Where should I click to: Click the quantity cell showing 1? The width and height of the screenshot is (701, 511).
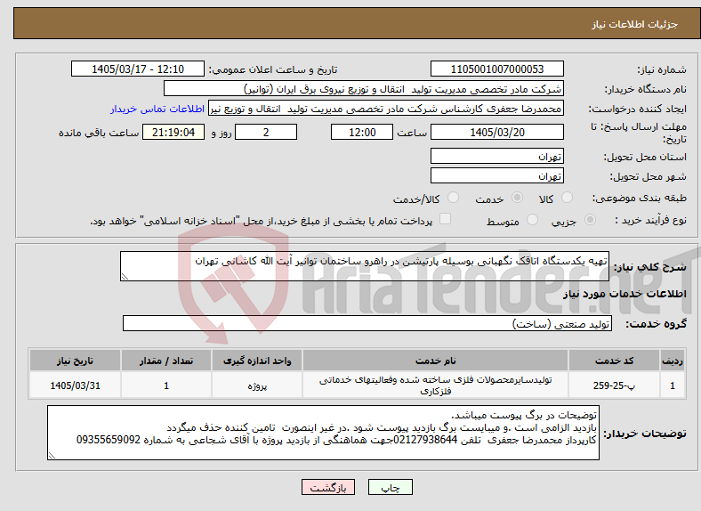(x=166, y=385)
